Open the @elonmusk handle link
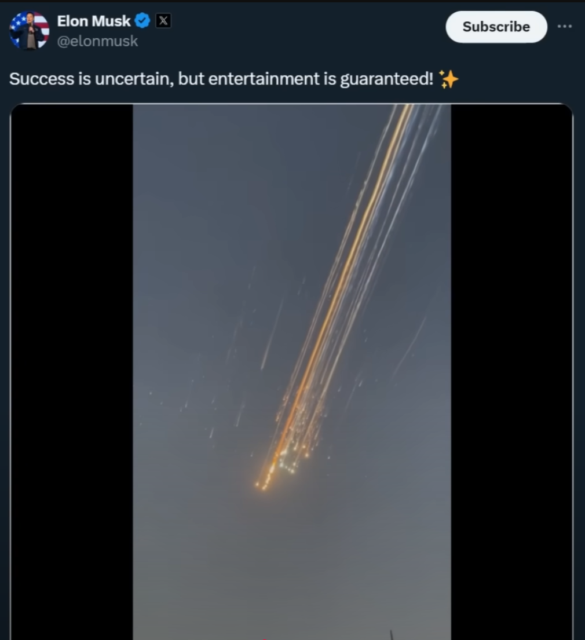Image resolution: width=585 pixels, height=640 pixels. click(97, 41)
